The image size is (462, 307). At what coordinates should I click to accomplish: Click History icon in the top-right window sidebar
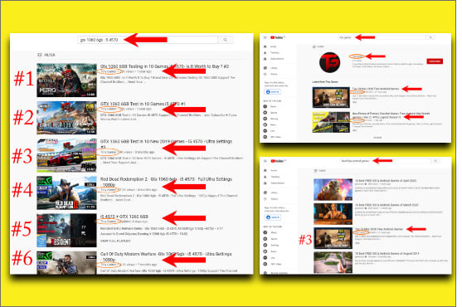tap(265, 74)
